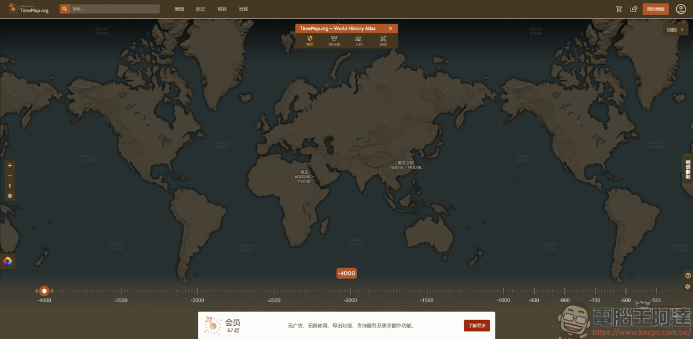Zoom out the map with minus

click(10, 176)
